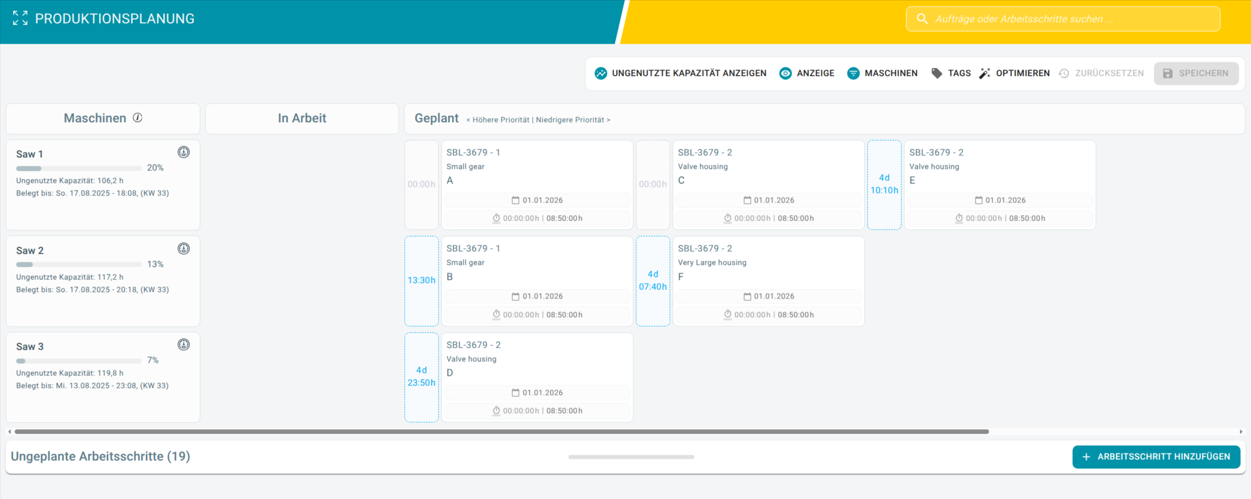Click the Saw 1 capacity progress bar
Screen dimensions: 1251x499
point(78,168)
